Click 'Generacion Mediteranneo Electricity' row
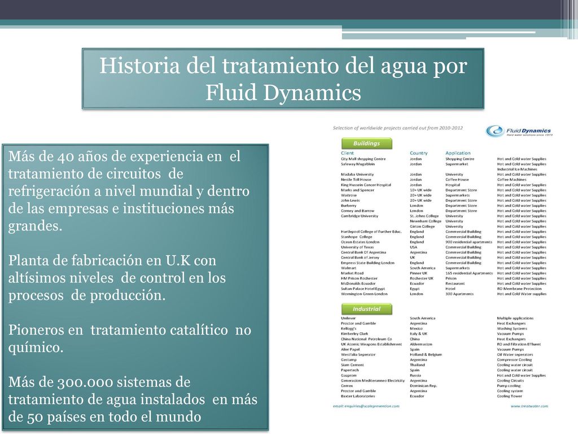This screenshot has width=578, height=434. point(373,380)
